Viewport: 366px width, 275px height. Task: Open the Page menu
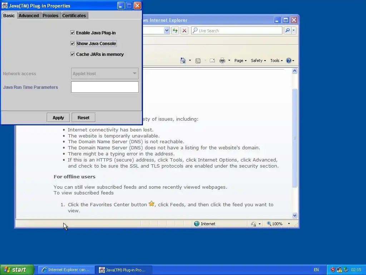pyautogui.click(x=241, y=61)
